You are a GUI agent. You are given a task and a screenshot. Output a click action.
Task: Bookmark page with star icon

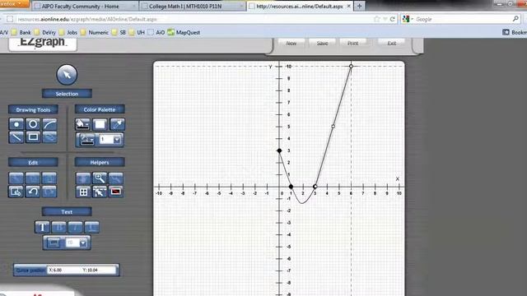[377, 19]
